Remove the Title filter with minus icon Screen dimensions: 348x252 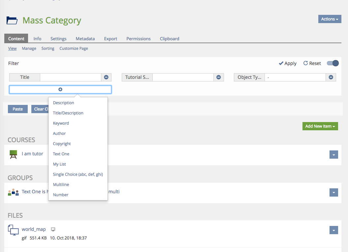pyautogui.click(x=106, y=77)
